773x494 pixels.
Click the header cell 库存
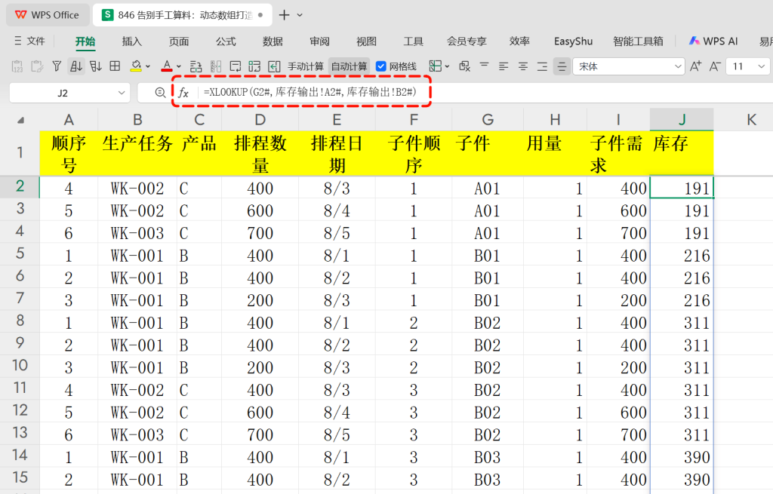[682, 153]
